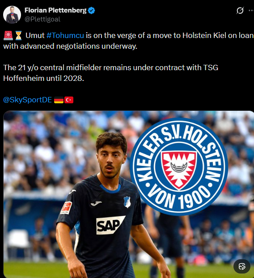This screenshot has width=254, height=278.
Task: Click the Florian Plettenberg display name
Action: 55,10
